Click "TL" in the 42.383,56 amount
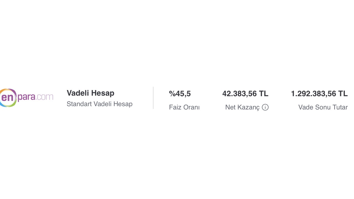Screen dimensions: 354x199 coord(264,94)
